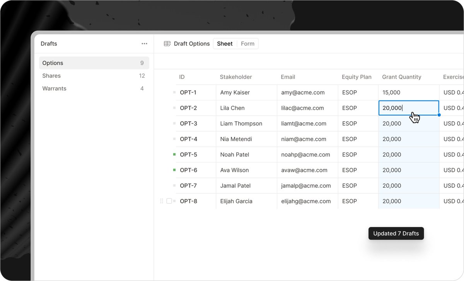Select the 15,000 Grant Quantity cell
The height and width of the screenshot is (281, 464).
click(x=409, y=93)
